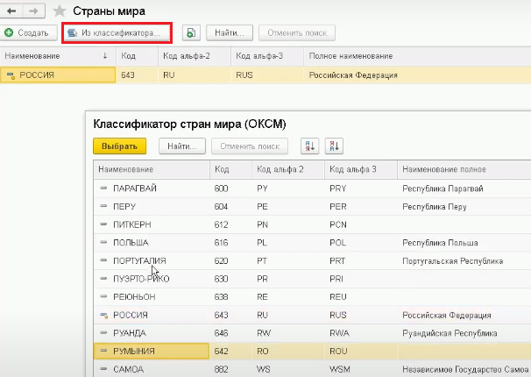Click PRI code in ПУЭРТО-РИКО row
Image resolution: width=531 pixels, height=377 pixels.
pos(336,279)
